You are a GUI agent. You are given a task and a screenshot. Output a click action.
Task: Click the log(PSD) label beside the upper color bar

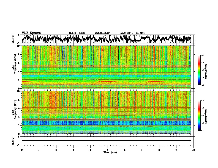click(206, 72)
